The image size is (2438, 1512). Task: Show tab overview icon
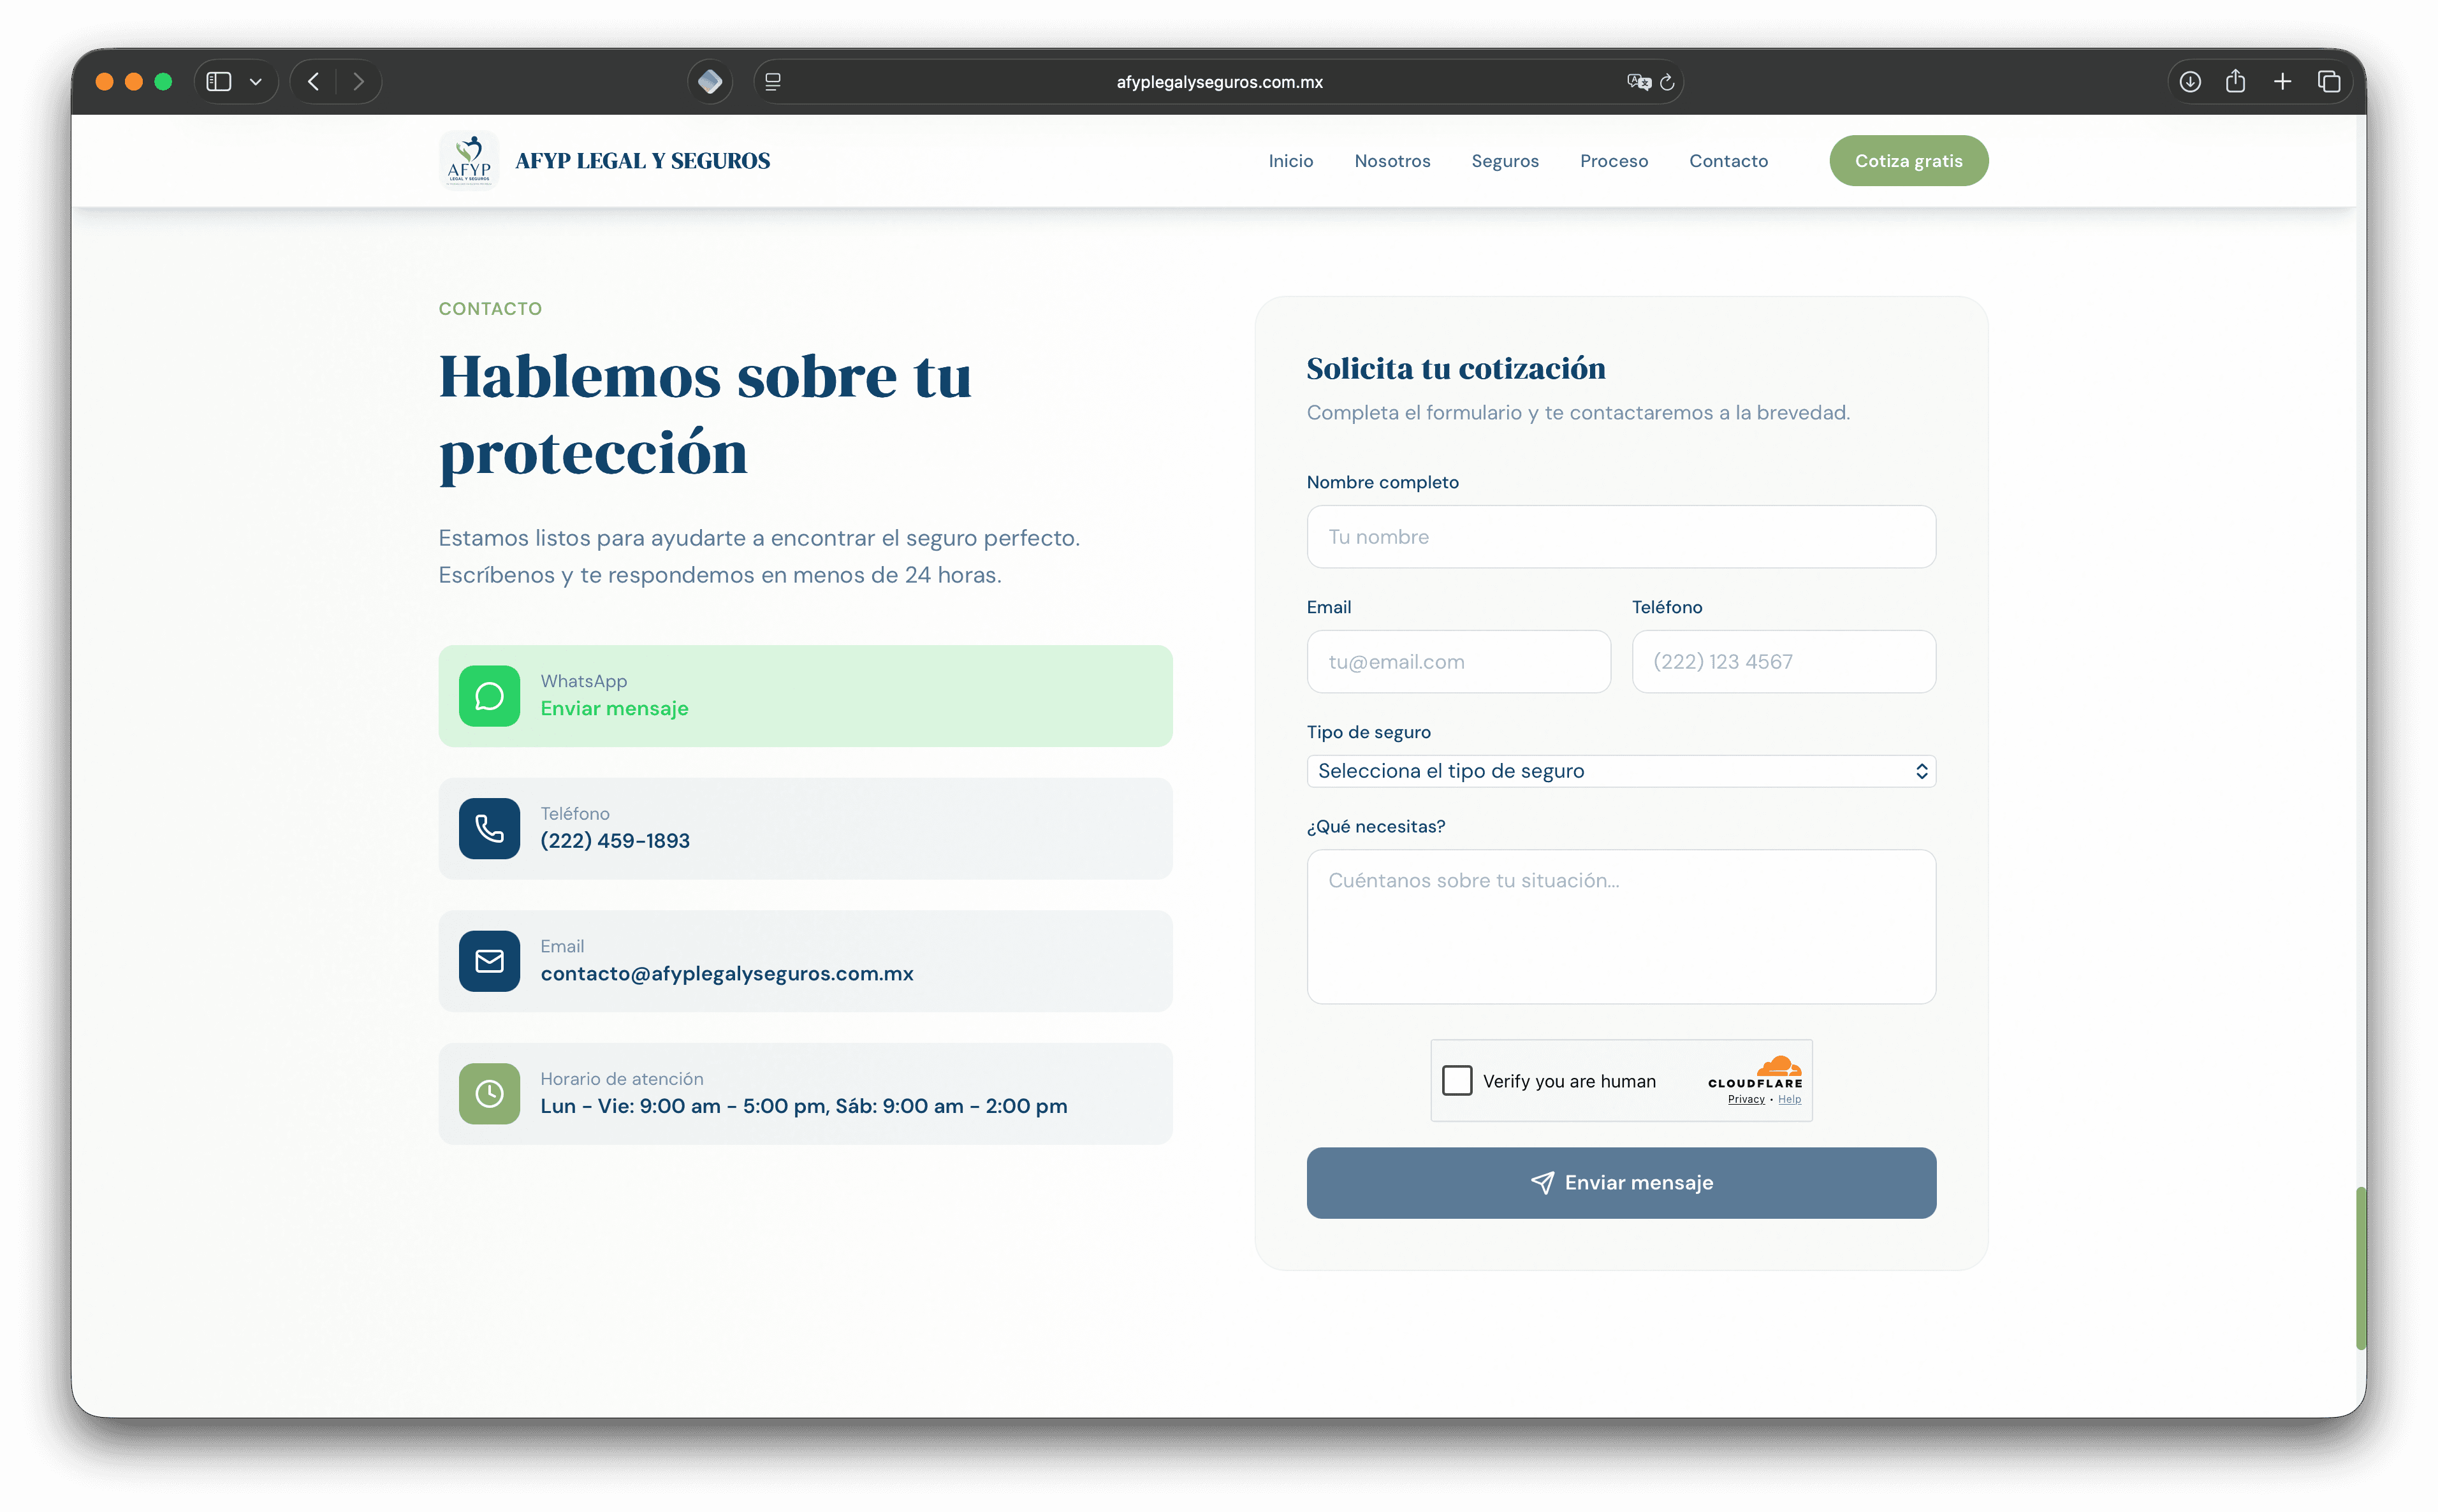coord(2329,82)
